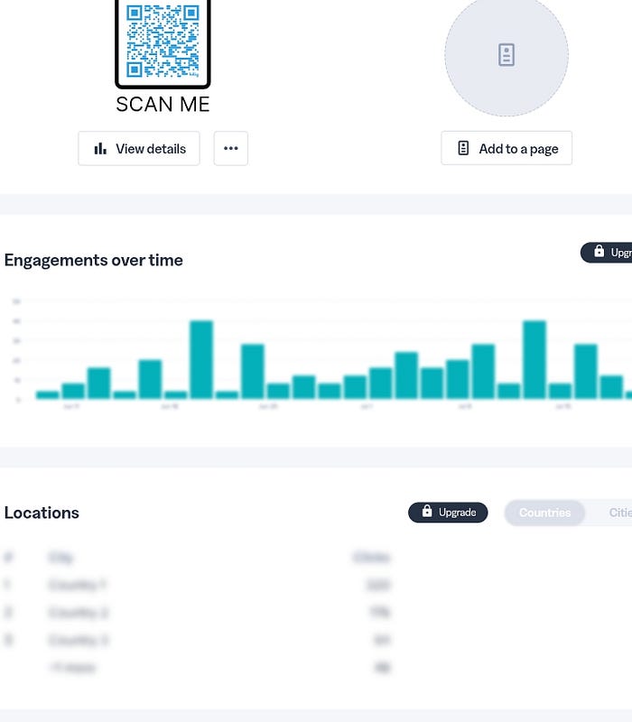This screenshot has height=722, width=632.
Task: Click Upgrade button in Locations section
Action: click(x=448, y=512)
